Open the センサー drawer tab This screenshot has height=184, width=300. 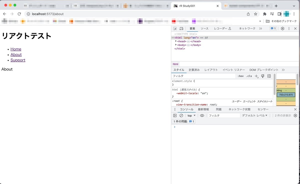[x=263, y=109]
